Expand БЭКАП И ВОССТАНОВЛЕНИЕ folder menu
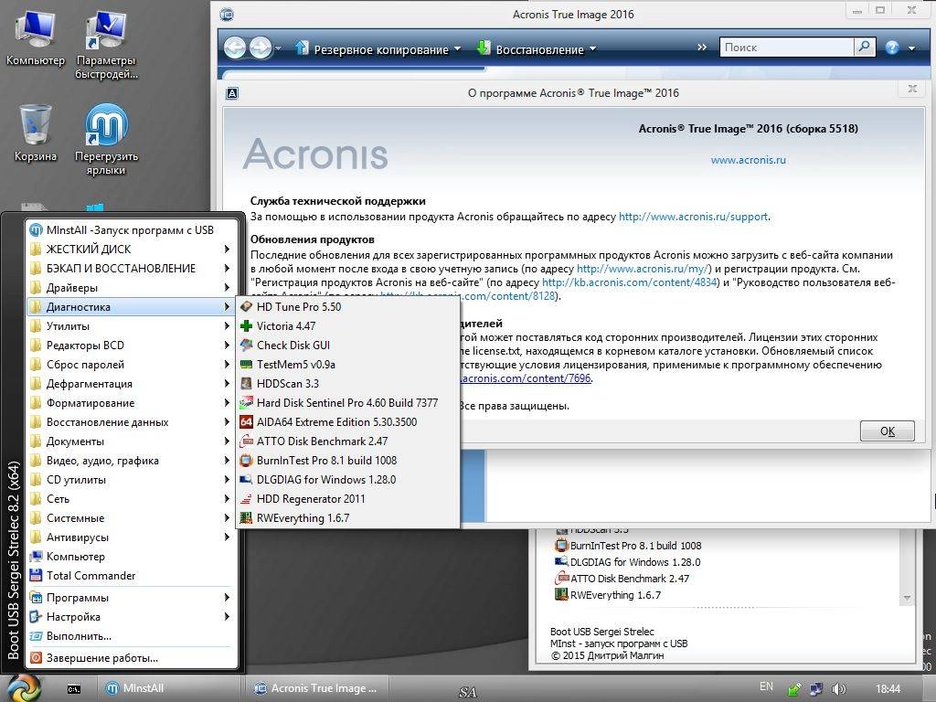The image size is (936, 702). [x=133, y=268]
